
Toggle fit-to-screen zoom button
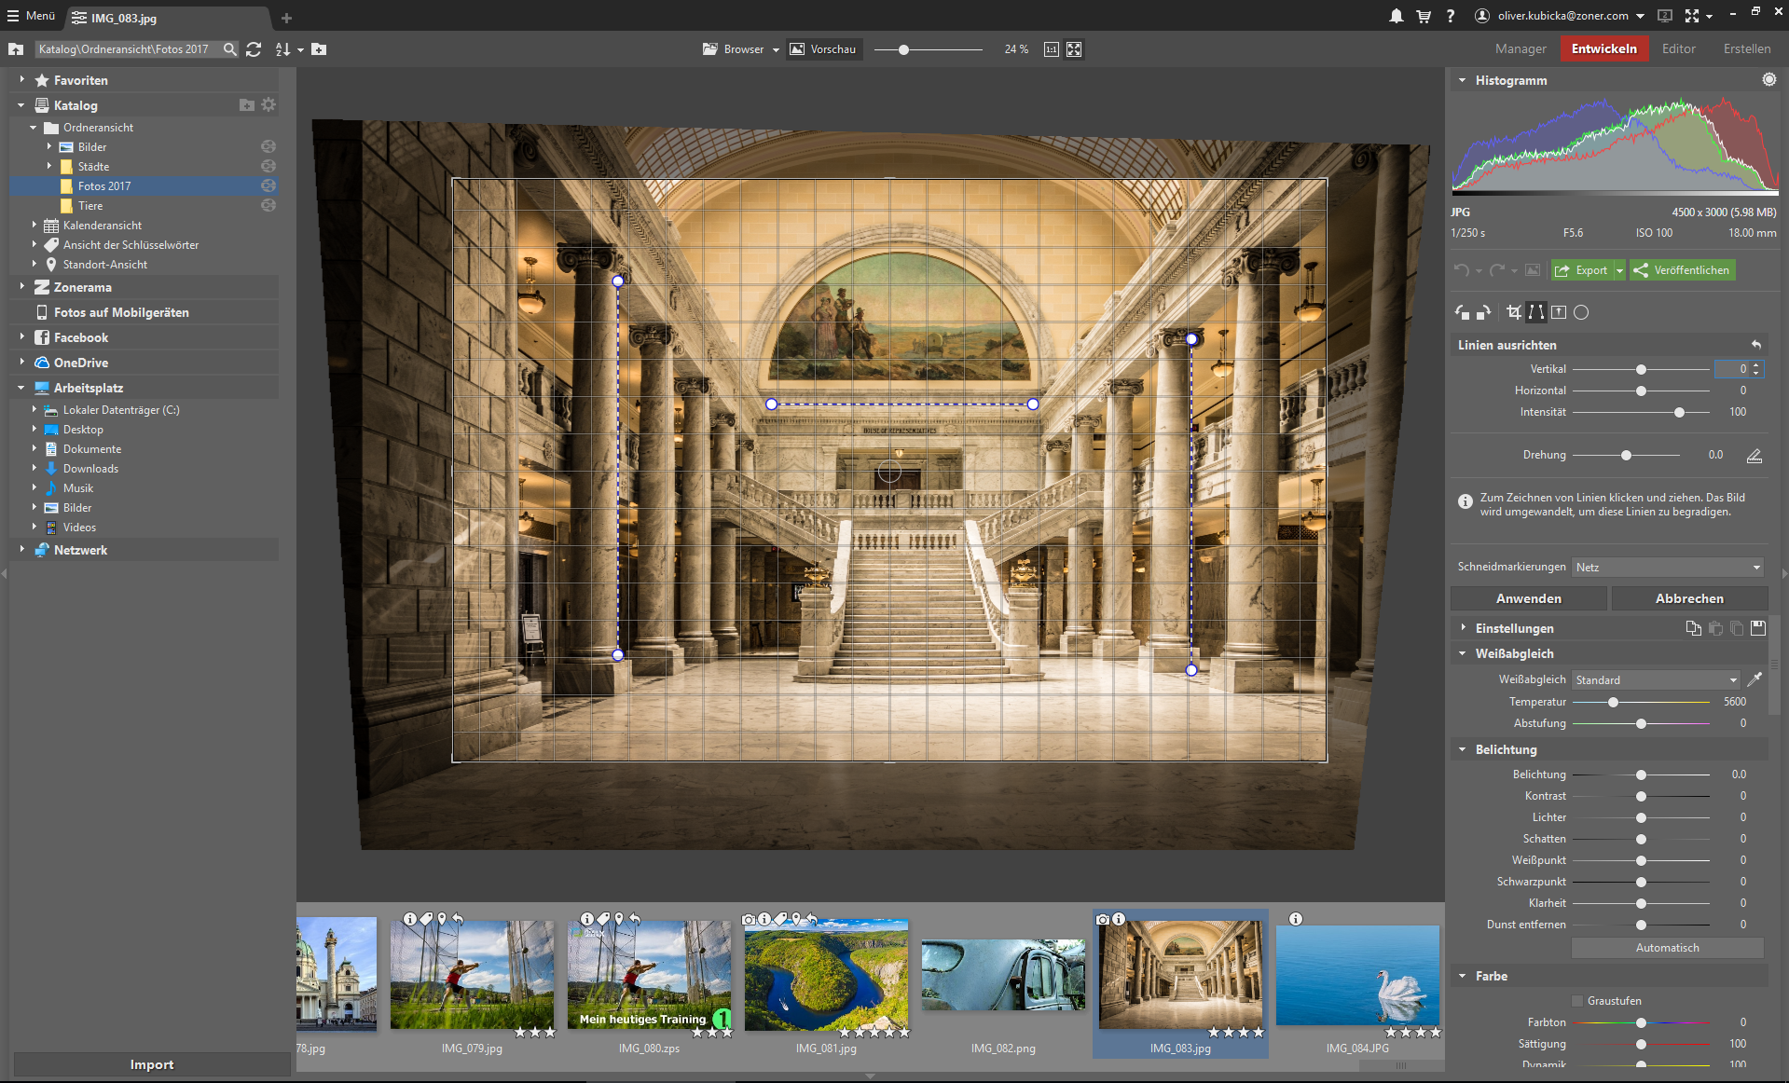pos(1074,49)
